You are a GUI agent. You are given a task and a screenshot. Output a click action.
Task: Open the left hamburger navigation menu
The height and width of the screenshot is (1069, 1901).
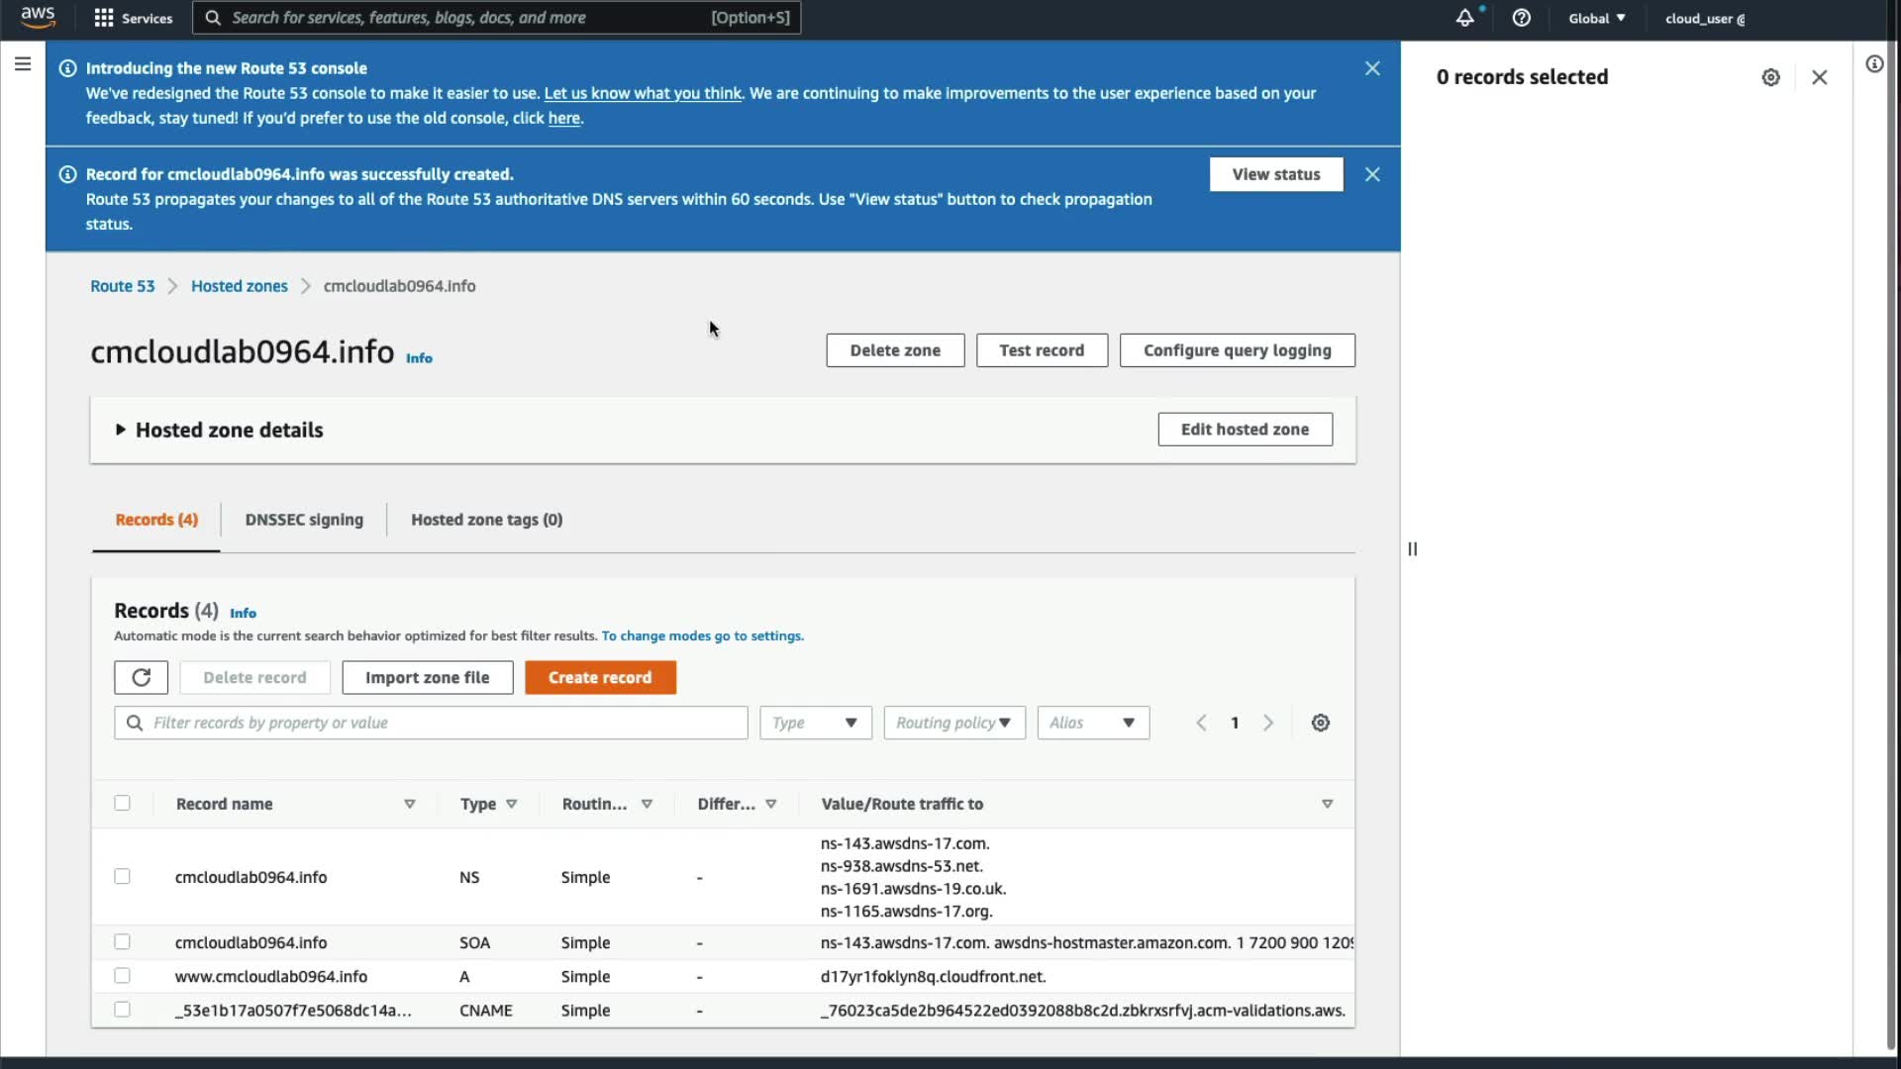pos(23,64)
